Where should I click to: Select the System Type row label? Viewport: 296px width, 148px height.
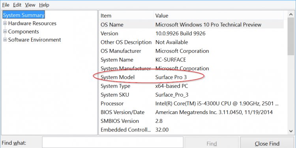click(115, 86)
